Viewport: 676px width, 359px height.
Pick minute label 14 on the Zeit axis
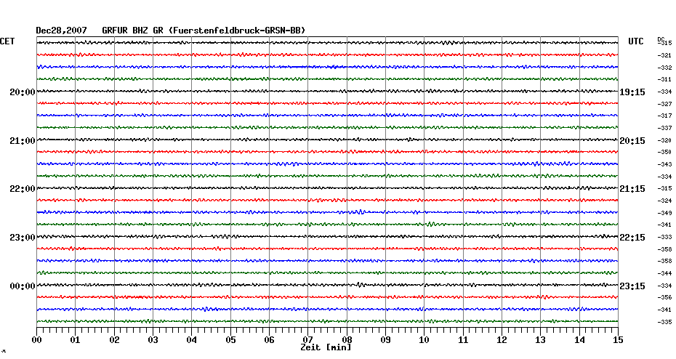[x=579, y=340]
